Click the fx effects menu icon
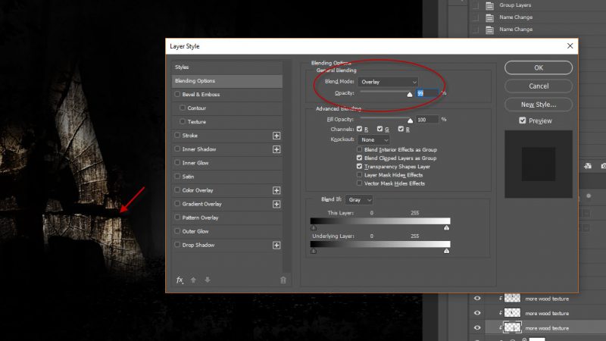 pyautogui.click(x=180, y=280)
